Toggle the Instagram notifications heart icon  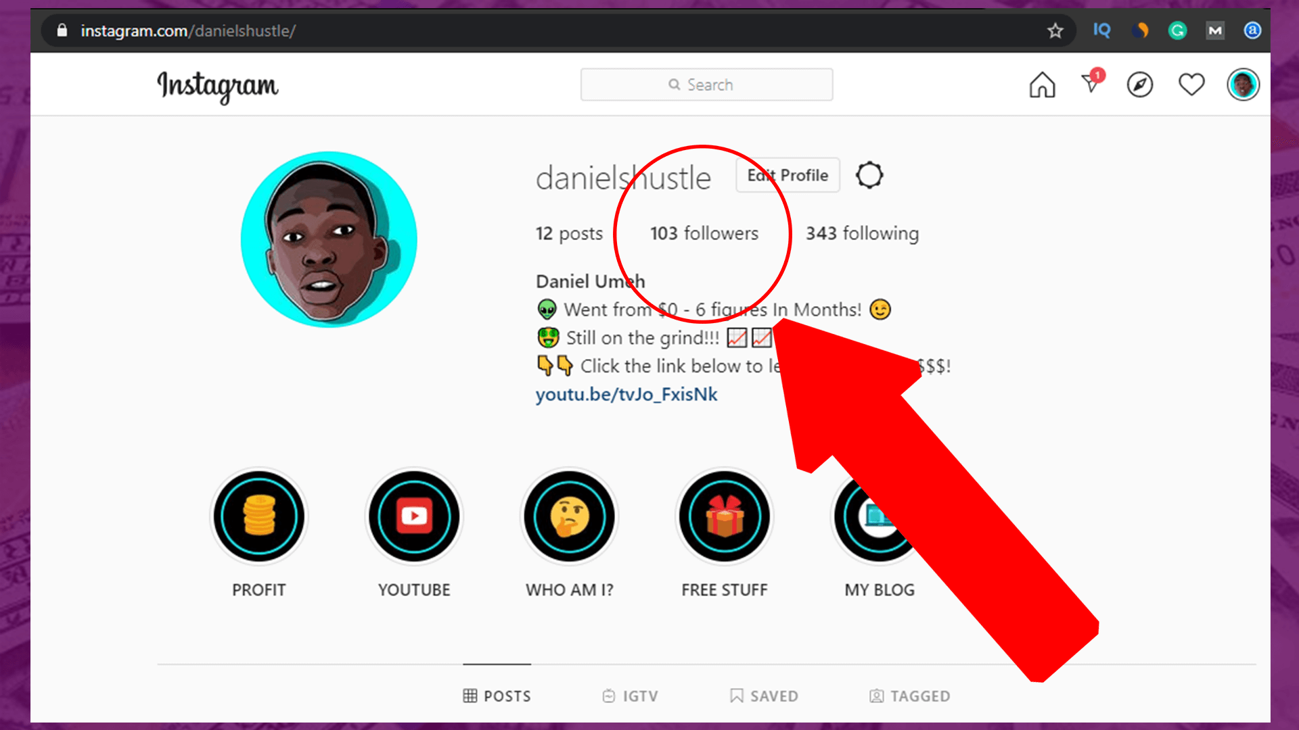(1191, 84)
